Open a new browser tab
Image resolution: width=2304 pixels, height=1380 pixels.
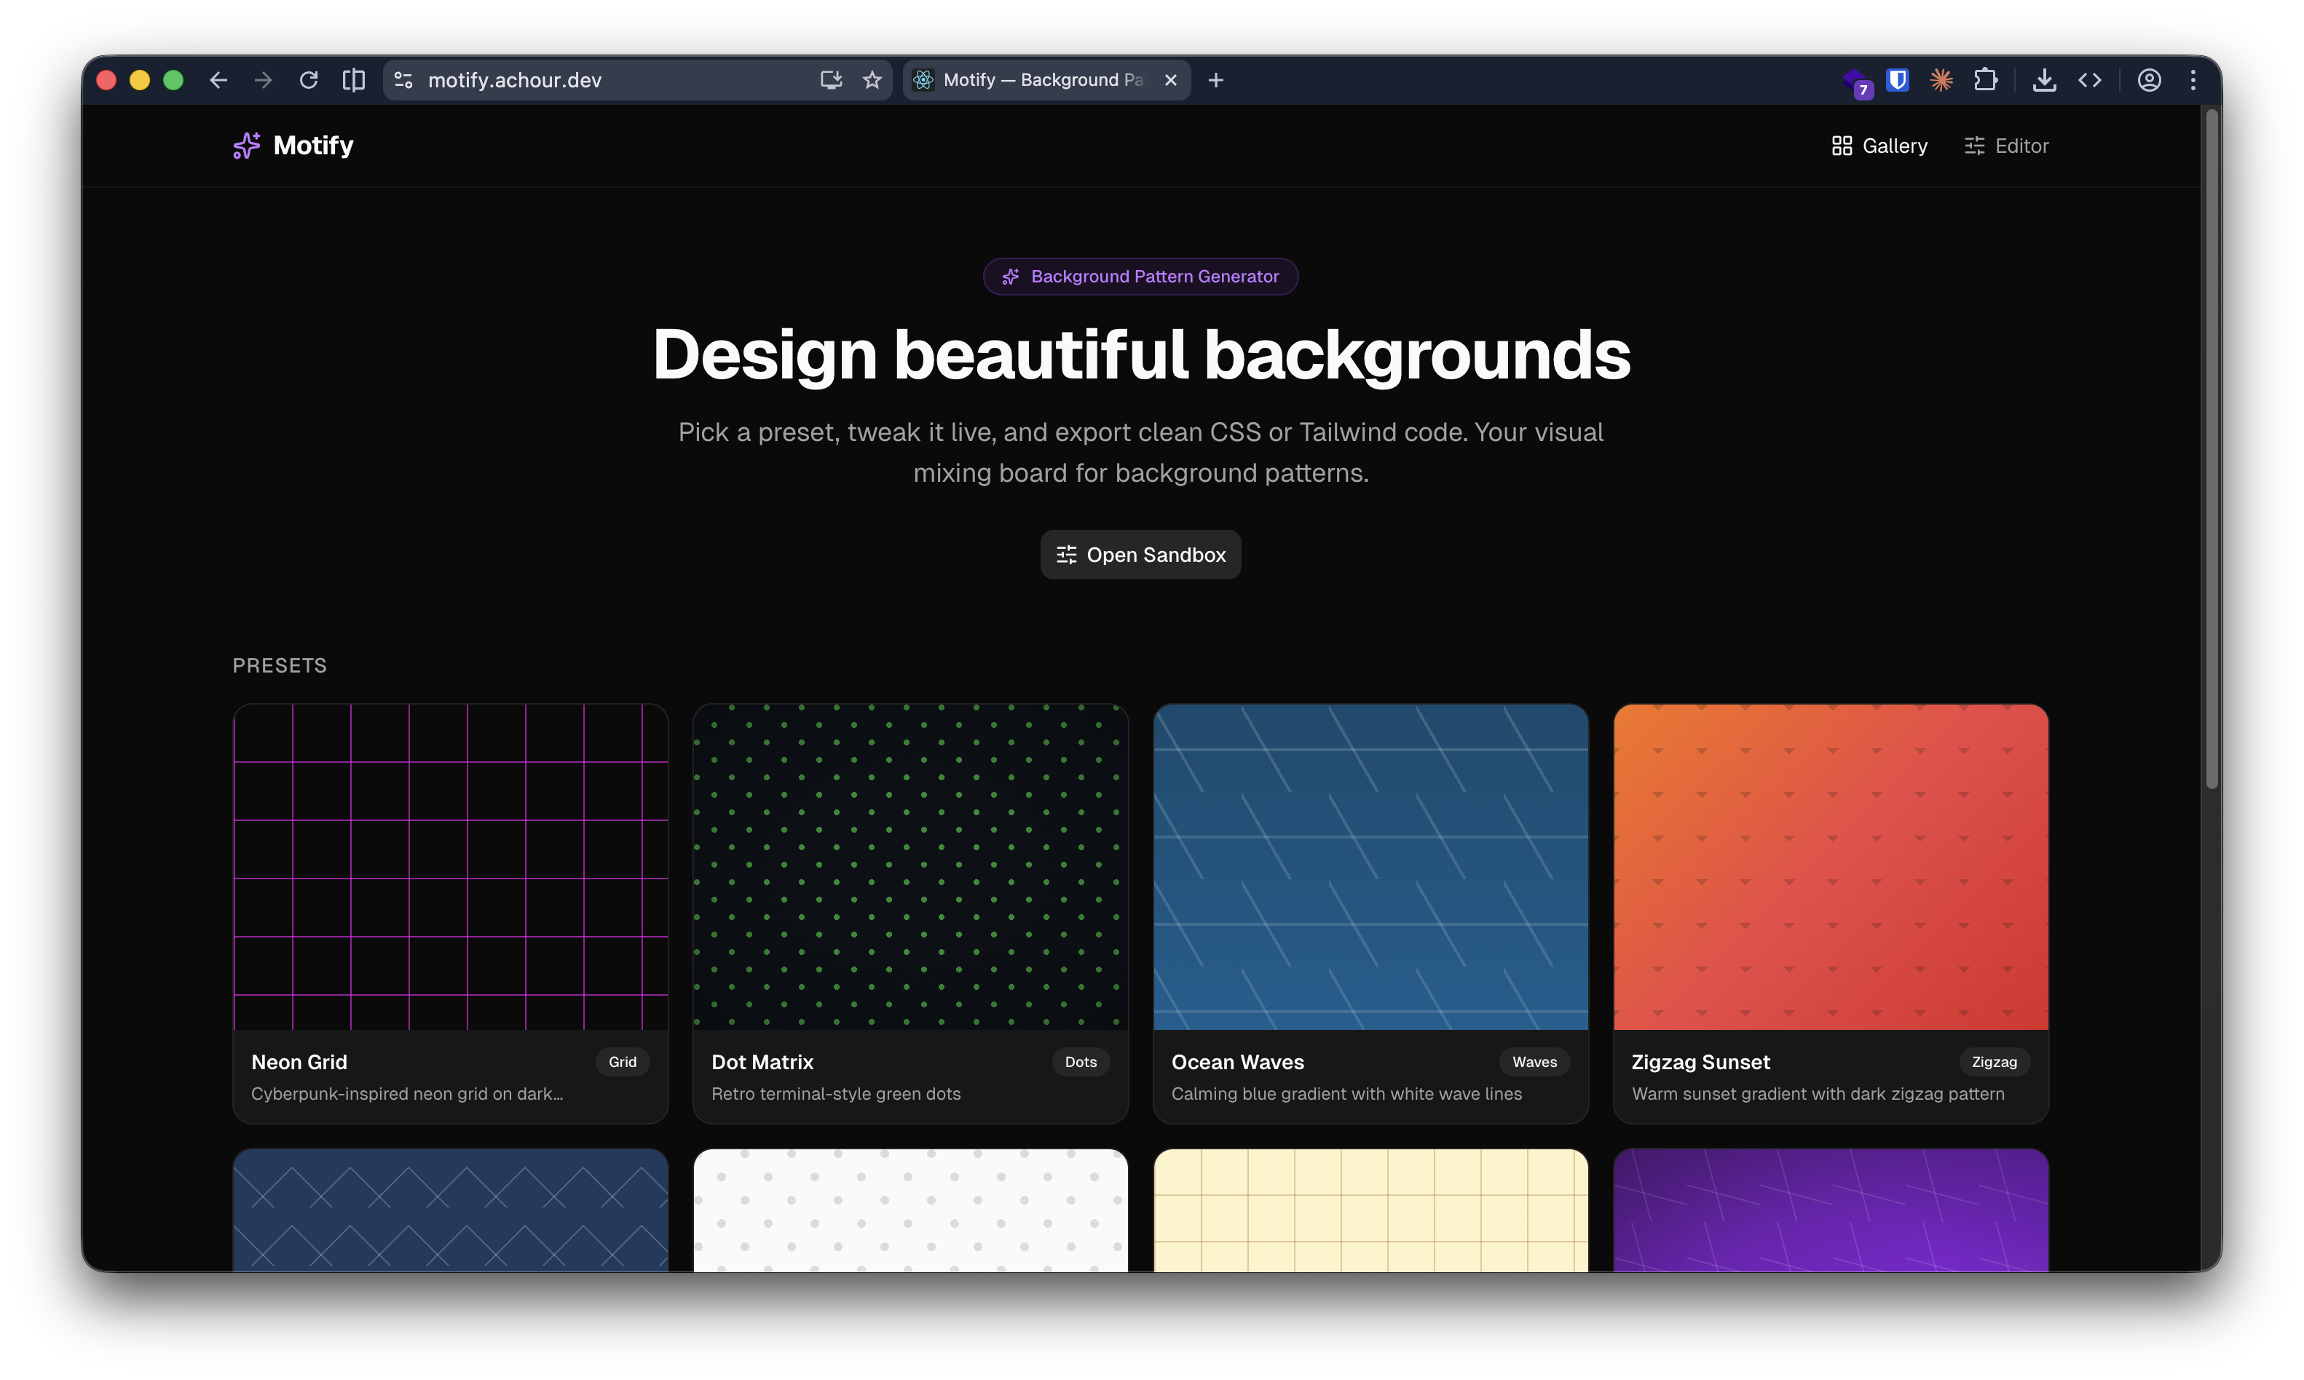(1215, 80)
